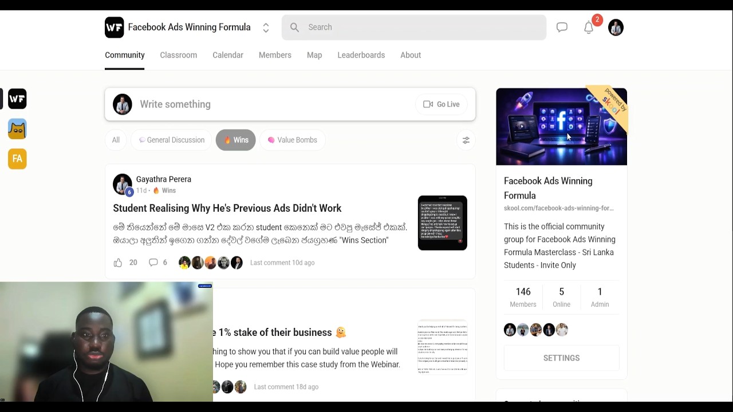
Task: Open the Leaderboards tab
Action: (361, 55)
